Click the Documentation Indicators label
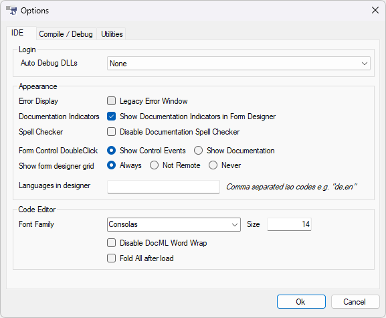The image size is (386, 318). [x=59, y=116]
